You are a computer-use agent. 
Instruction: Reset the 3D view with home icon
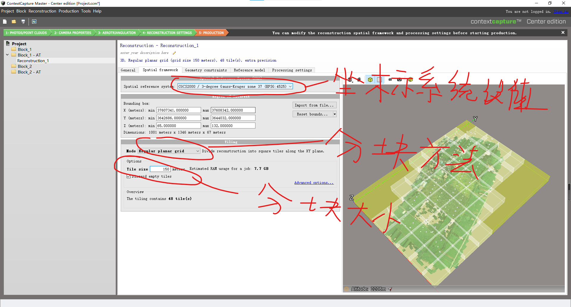coord(359,80)
